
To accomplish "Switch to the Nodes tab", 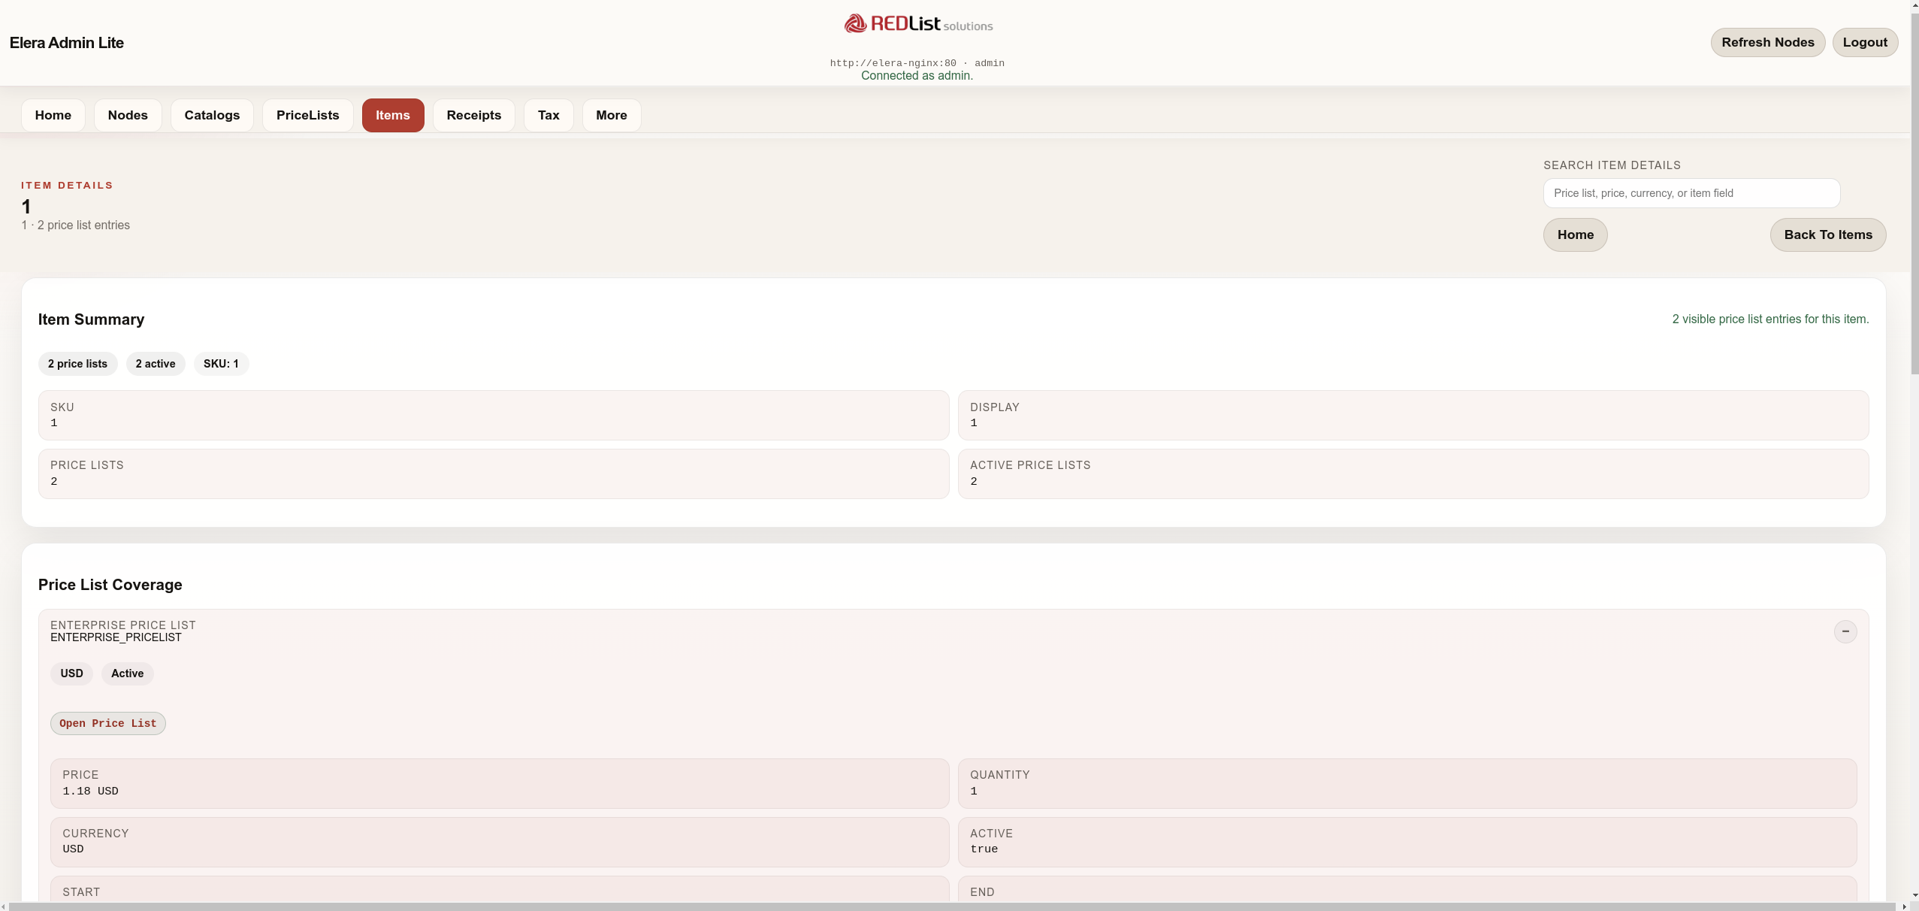I will [x=127, y=115].
